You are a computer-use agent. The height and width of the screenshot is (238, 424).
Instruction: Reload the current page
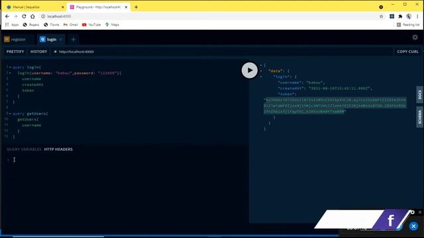24,17
